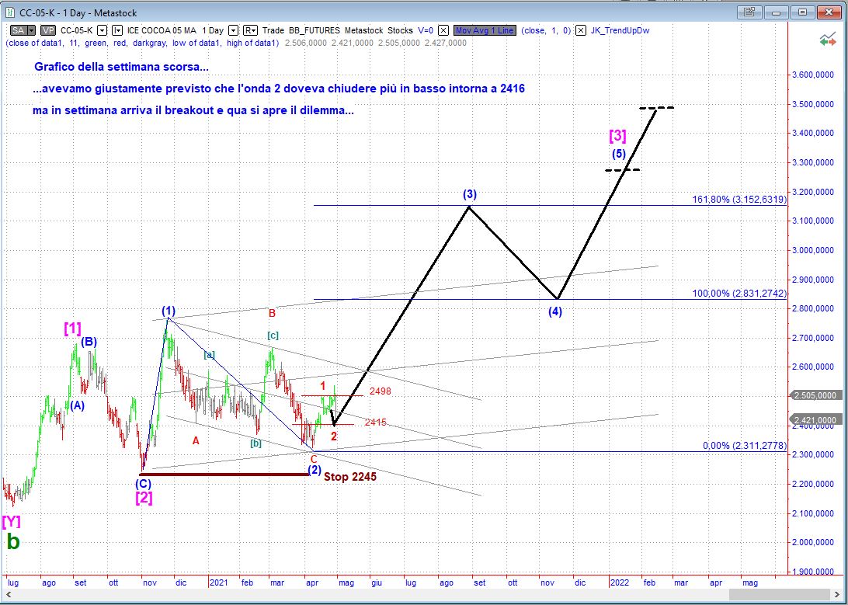Open the I dropdown before ICE COCOA
The image size is (848, 605).
point(117,31)
